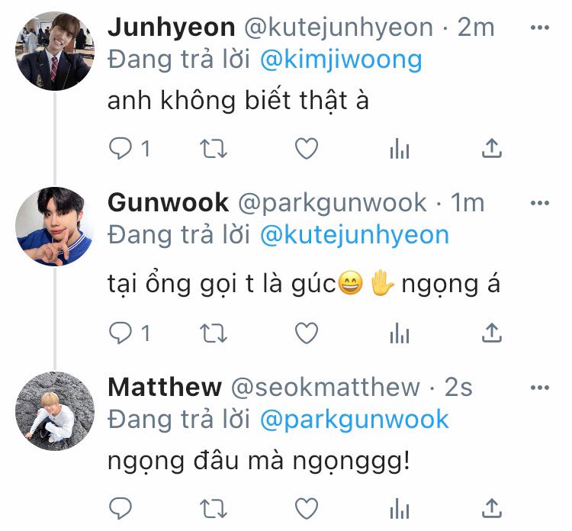Reply to Matthew's tweet
Screen dimensions: 572x531
coord(121,508)
